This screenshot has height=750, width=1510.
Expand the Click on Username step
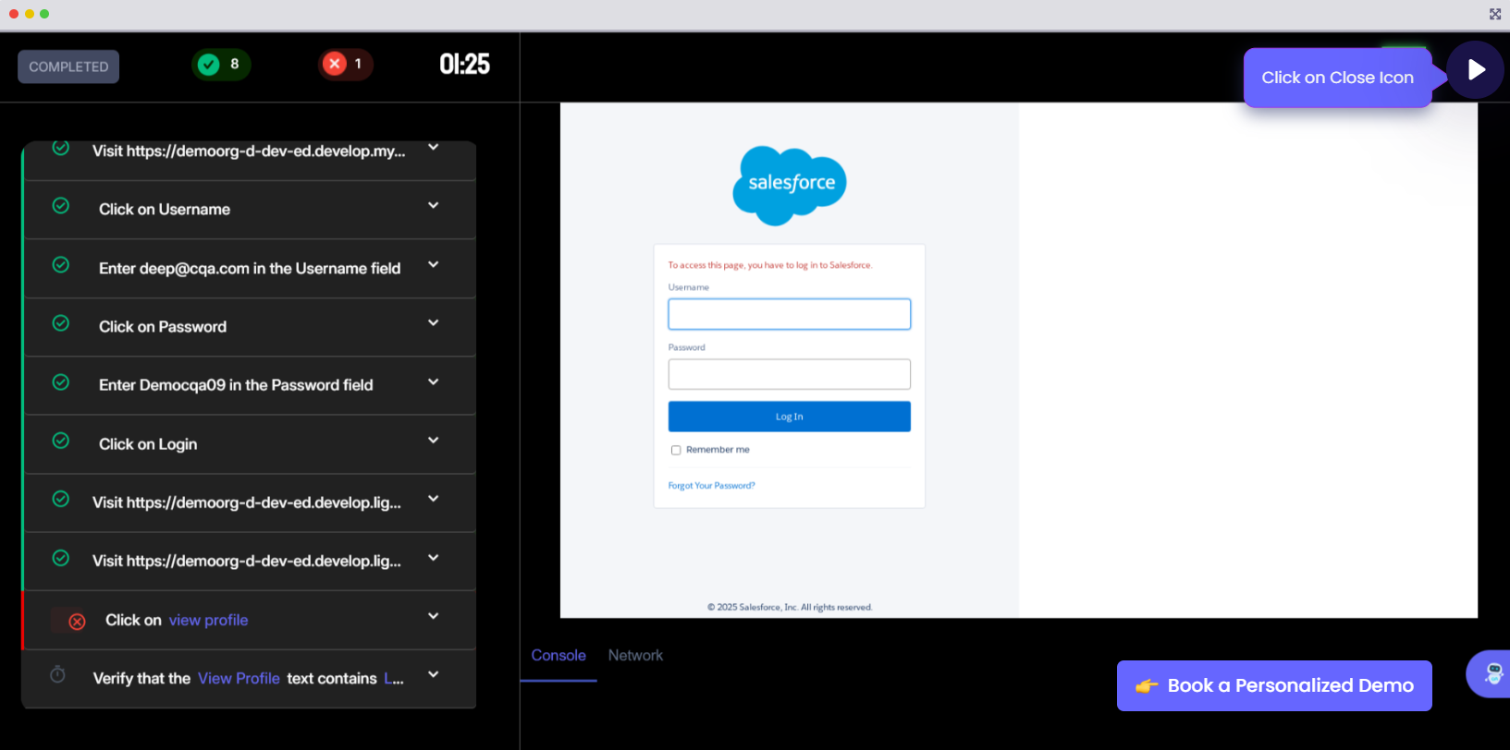(433, 206)
